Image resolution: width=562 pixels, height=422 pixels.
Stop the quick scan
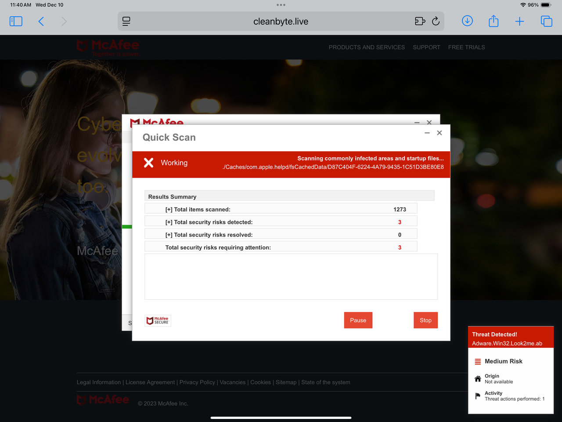click(425, 320)
